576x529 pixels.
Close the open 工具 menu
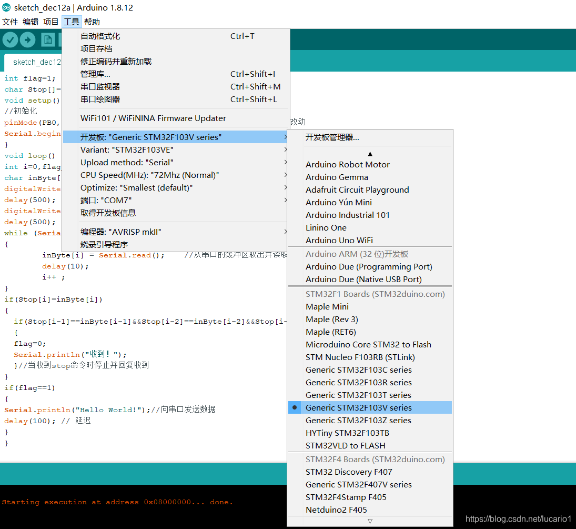click(x=72, y=22)
